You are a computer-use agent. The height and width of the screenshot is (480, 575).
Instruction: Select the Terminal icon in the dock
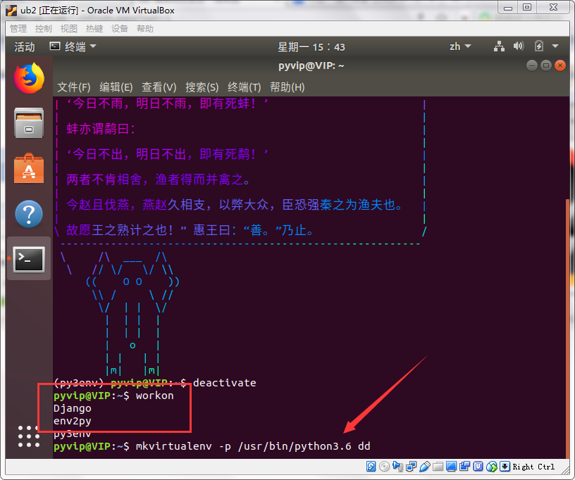pos(29,259)
